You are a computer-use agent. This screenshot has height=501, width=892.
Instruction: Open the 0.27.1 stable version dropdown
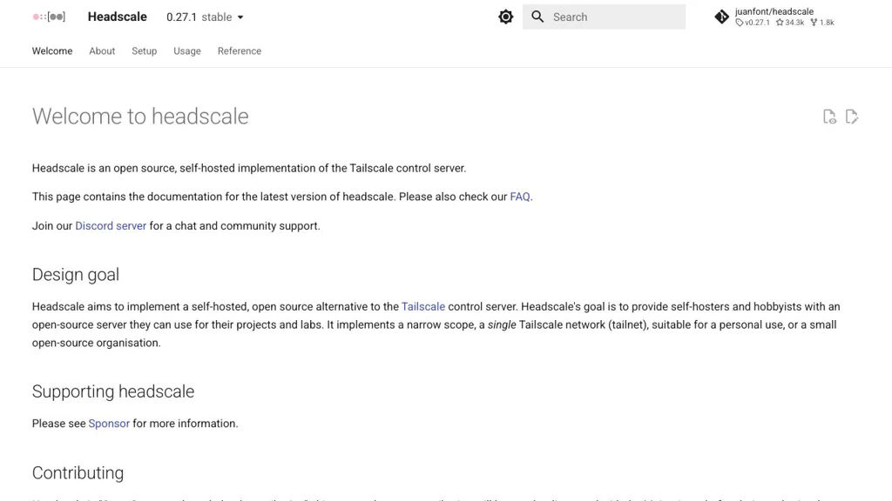click(206, 17)
